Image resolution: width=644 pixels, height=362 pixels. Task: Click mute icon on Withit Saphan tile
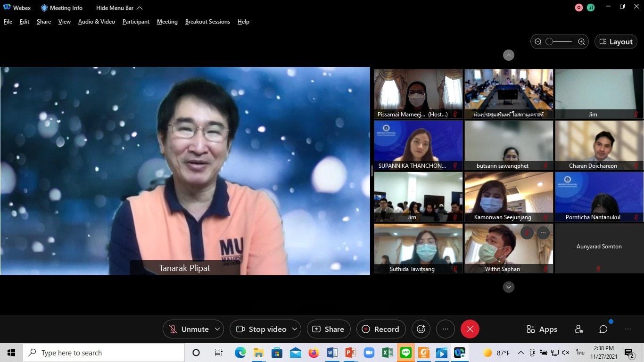[x=527, y=233]
